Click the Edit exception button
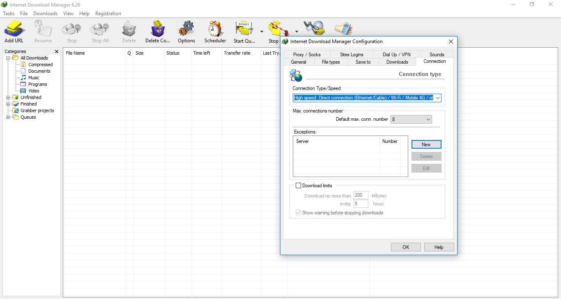561x299 pixels. coord(426,168)
